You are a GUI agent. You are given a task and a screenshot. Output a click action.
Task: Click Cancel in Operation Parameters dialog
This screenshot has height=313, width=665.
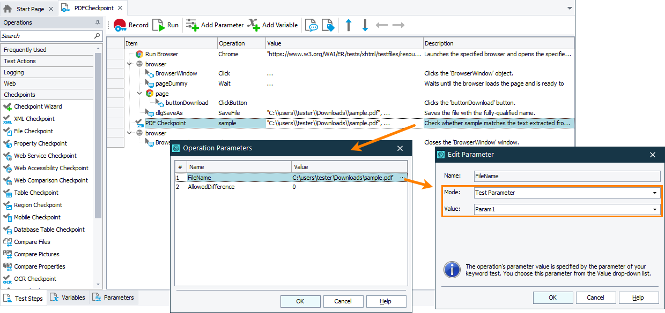click(343, 301)
